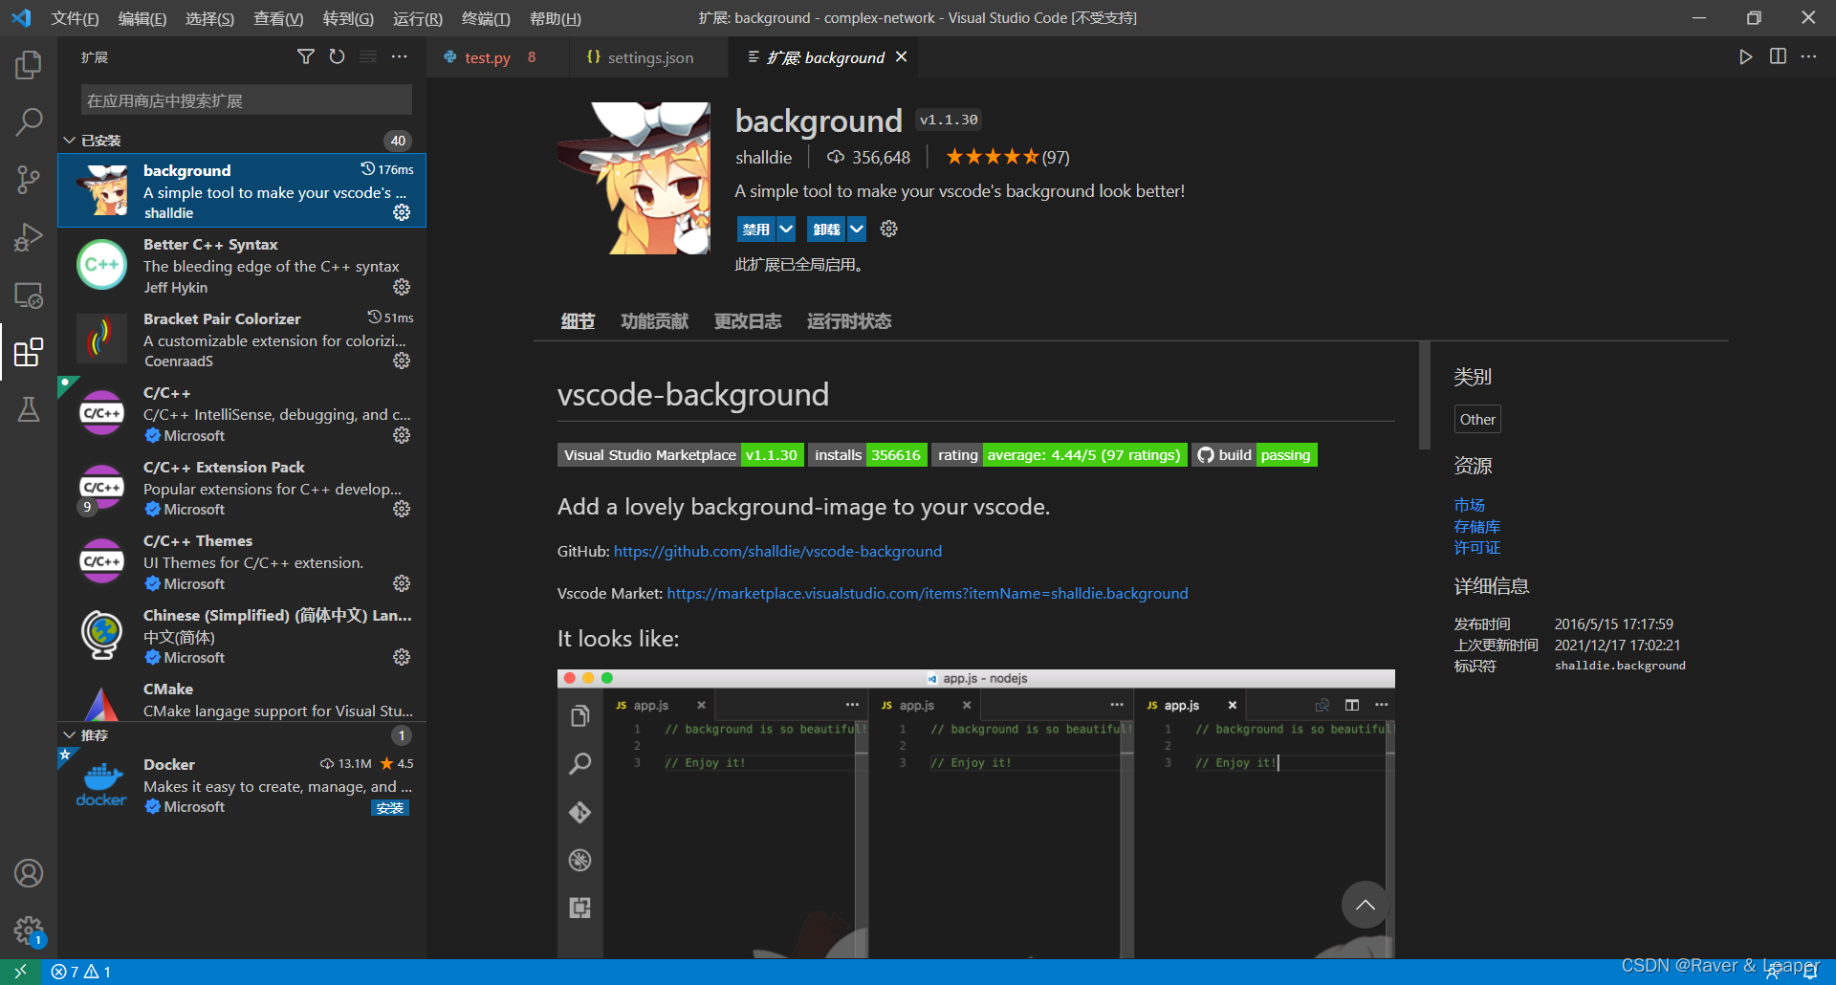Image resolution: width=1836 pixels, height=985 pixels.
Task: Open the Run and Debug view
Action: 29,236
